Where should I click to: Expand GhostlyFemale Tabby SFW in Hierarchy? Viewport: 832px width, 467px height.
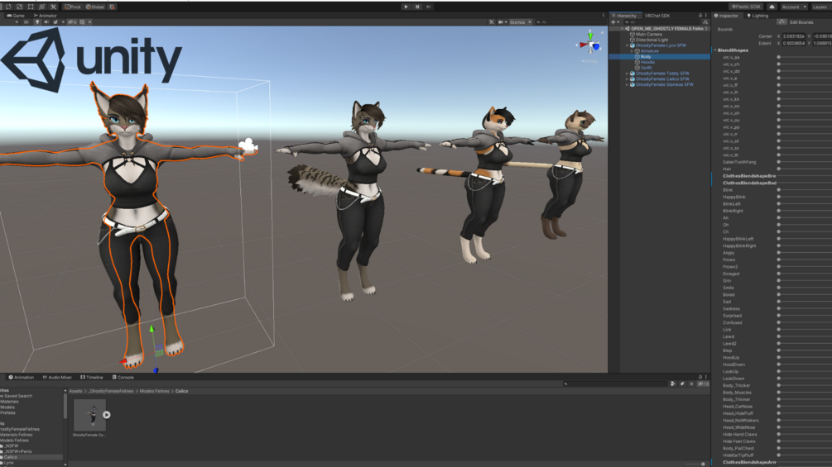click(627, 74)
